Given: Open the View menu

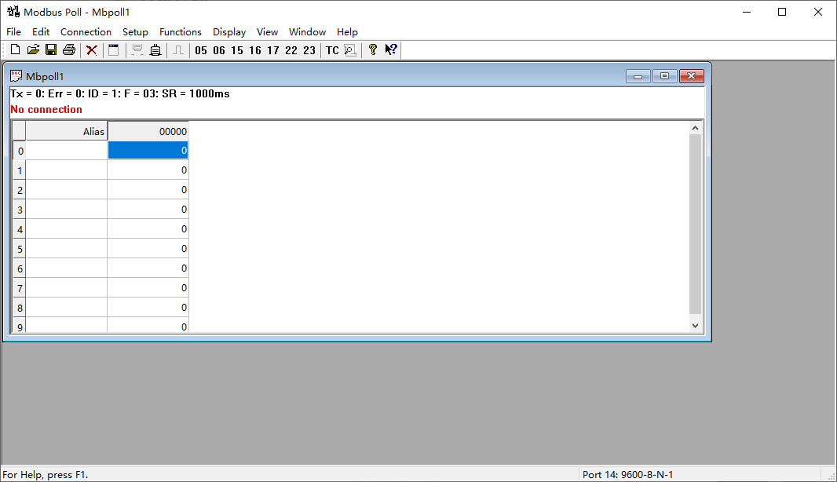Looking at the screenshot, I should [x=267, y=32].
